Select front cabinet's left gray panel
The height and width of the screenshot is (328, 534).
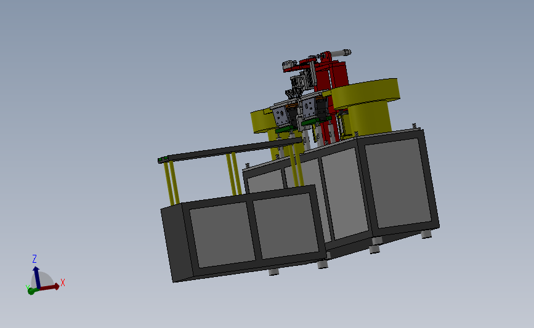tap(222, 234)
